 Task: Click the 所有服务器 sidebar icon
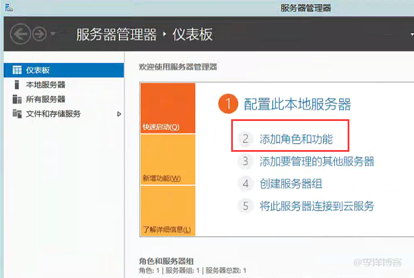[17, 99]
